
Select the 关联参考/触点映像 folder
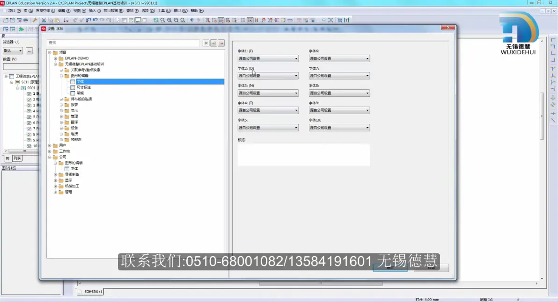pos(85,70)
